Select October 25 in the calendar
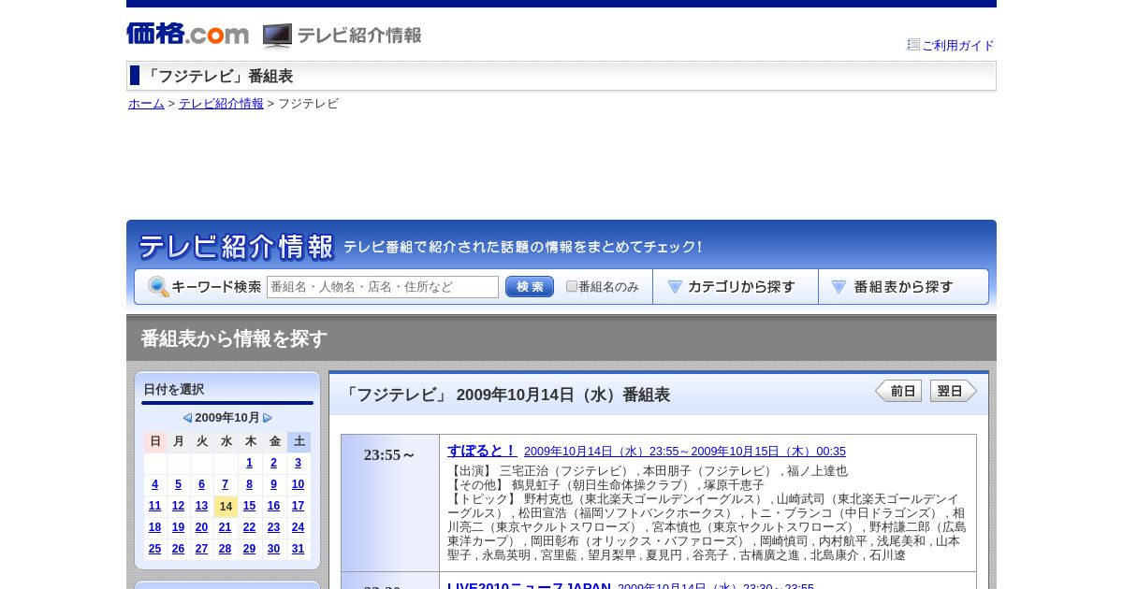 coord(154,549)
